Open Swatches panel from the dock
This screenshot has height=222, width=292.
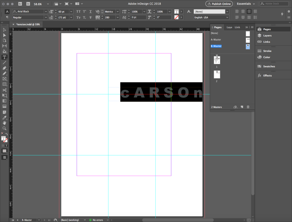[269, 66]
